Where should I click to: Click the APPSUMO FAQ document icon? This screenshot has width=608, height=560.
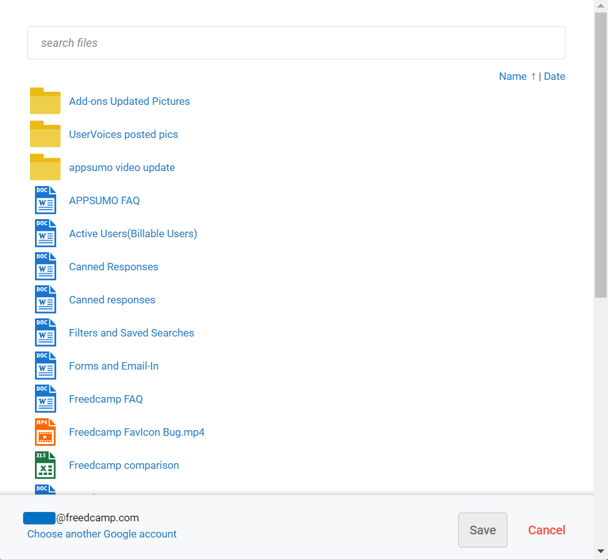tap(45, 200)
